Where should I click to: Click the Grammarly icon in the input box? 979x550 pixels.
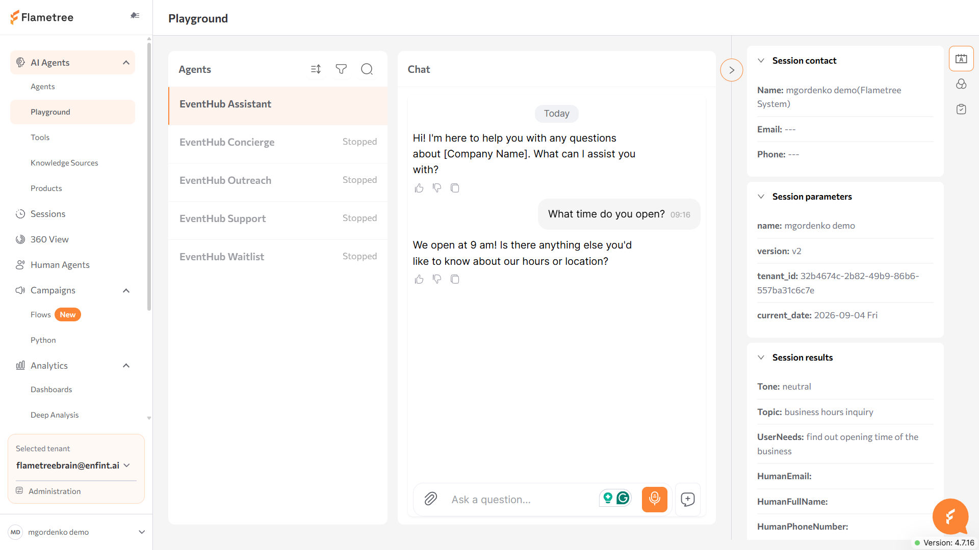[x=623, y=498]
